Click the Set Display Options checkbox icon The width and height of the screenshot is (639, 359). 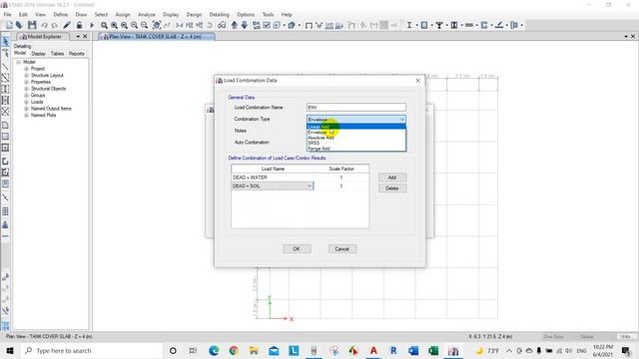click(x=267, y=25)
